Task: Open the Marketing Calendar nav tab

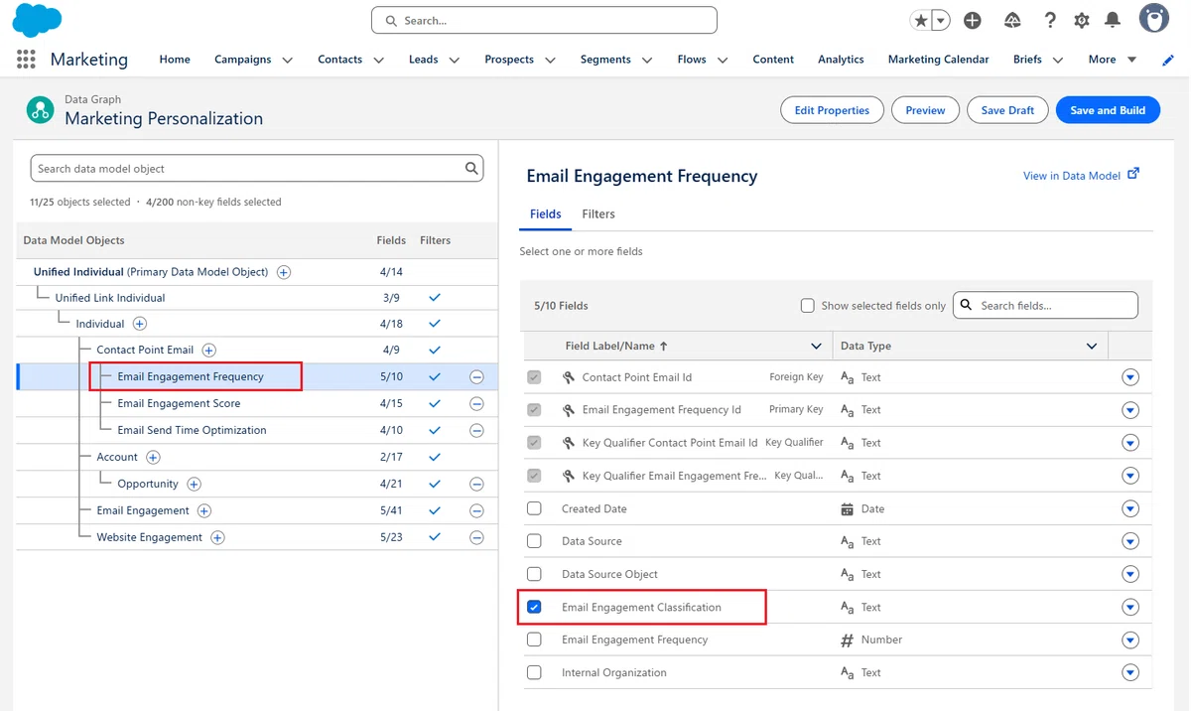Action: [938, 60]
